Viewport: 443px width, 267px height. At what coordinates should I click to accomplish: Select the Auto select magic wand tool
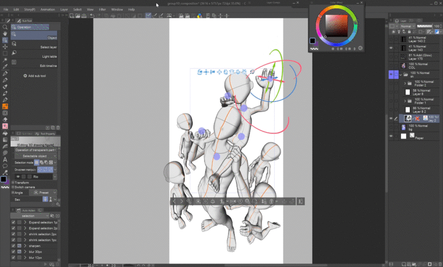[x=5, y=60]
